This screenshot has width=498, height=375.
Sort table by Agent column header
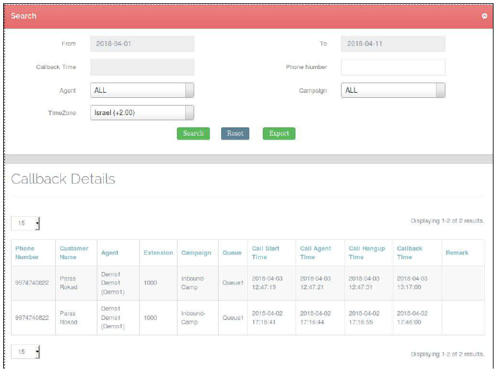[x=110, y=253]
